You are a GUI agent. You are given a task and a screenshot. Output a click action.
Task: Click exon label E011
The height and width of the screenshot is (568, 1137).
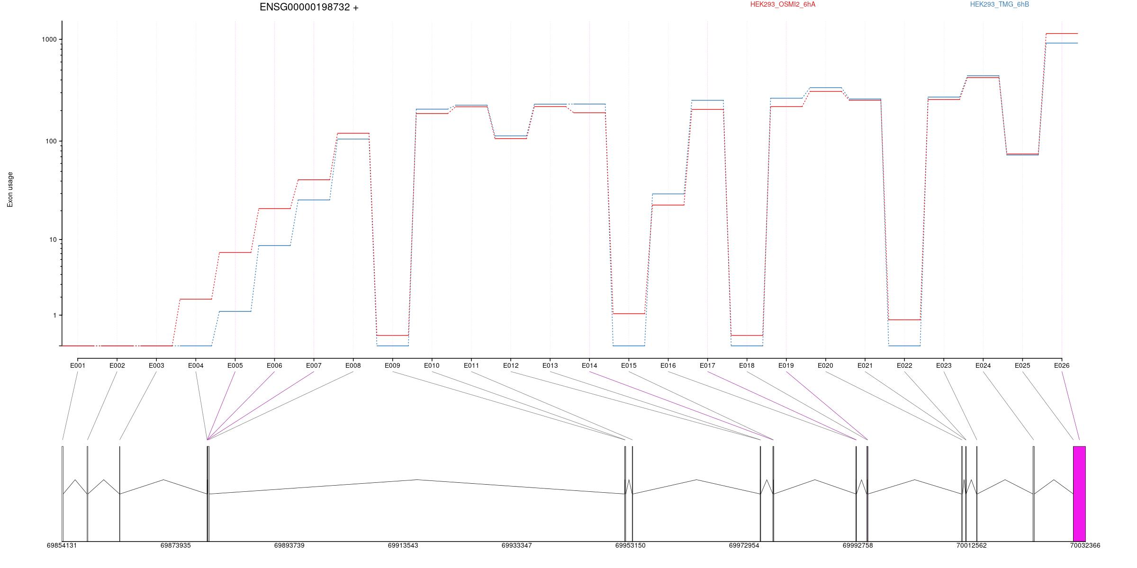click(471, 365)
